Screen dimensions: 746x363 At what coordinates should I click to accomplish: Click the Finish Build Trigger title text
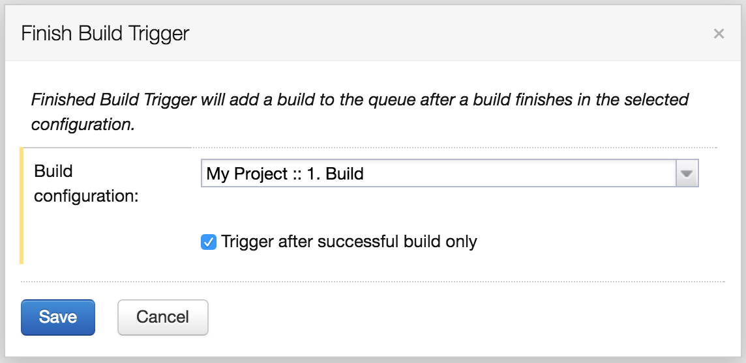coord(105,34)
